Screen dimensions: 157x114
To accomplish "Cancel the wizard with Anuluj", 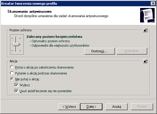I will click(x=116, y=107).
